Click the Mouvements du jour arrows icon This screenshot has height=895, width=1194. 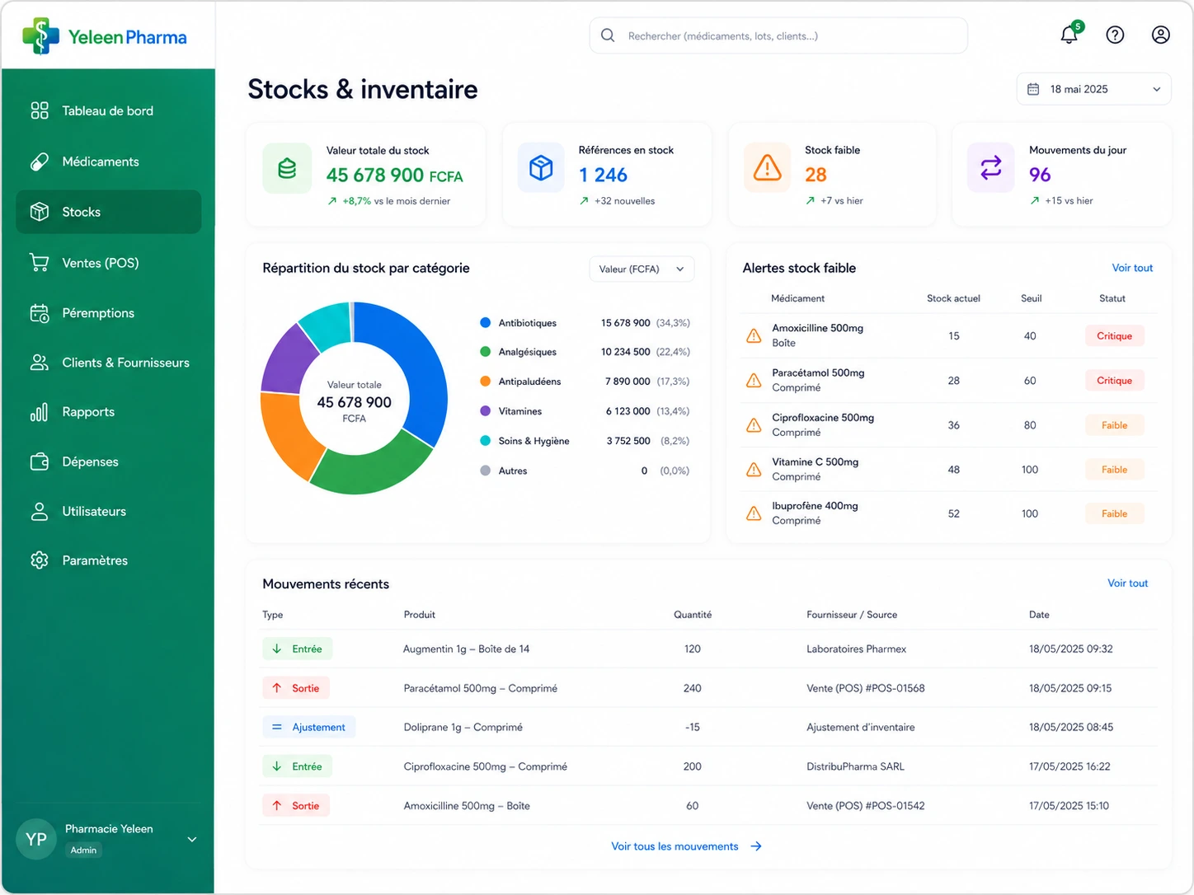tap(991, 168)
